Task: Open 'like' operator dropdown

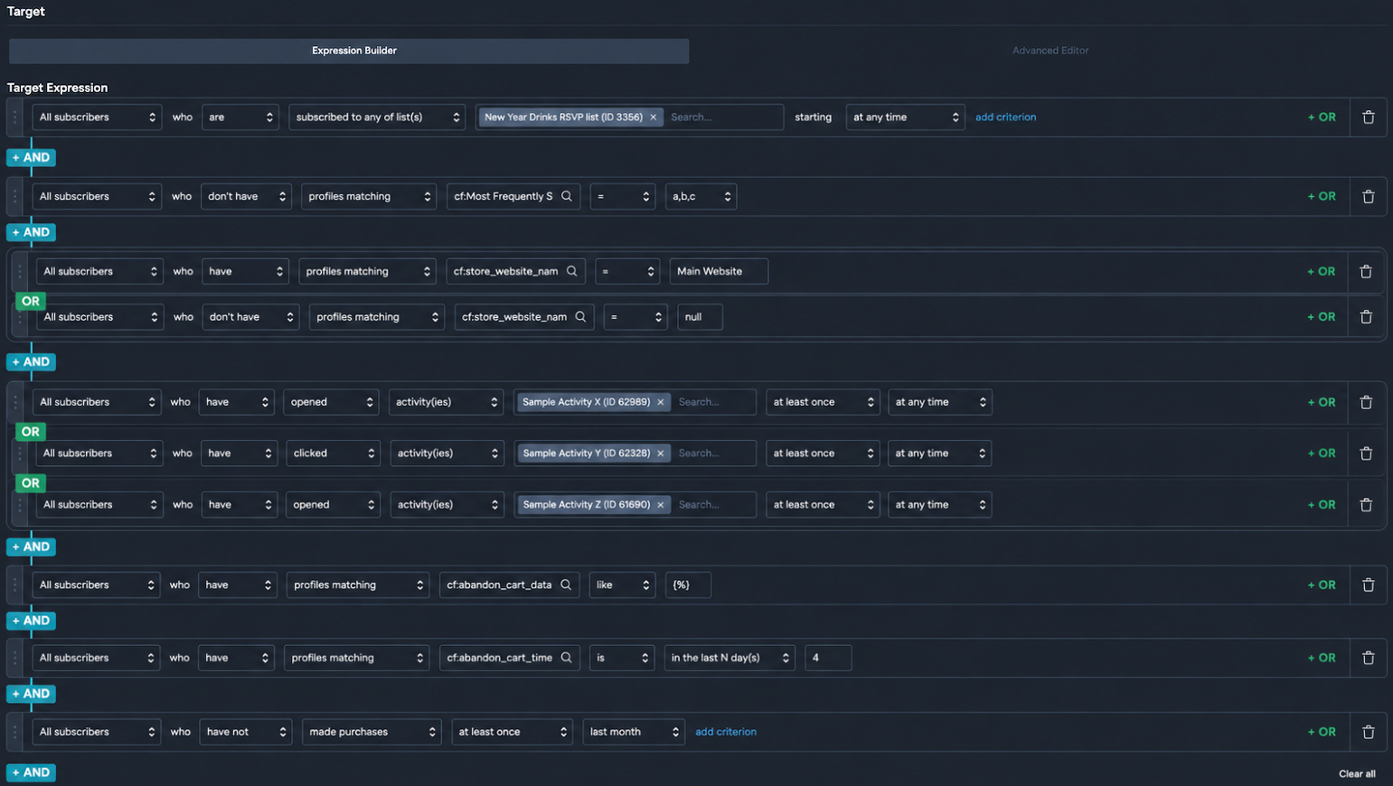Action: (x=622, y=585)
